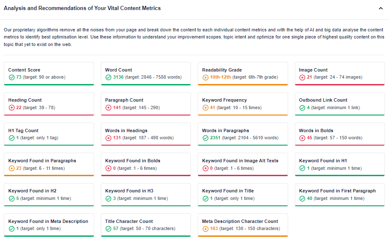Open the Paragraph Count metric card
Viewport: 389px width, 243px height.
(x=146, y=104)
